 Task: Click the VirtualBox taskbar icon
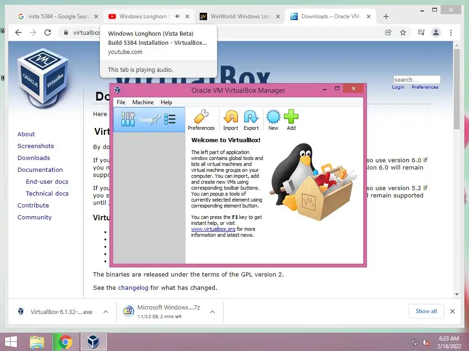click(93, 342)
